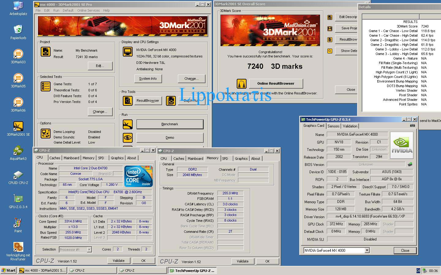Click the NVIDIA logo in GPU-Z
441x275 pixels.
point(402,145)
